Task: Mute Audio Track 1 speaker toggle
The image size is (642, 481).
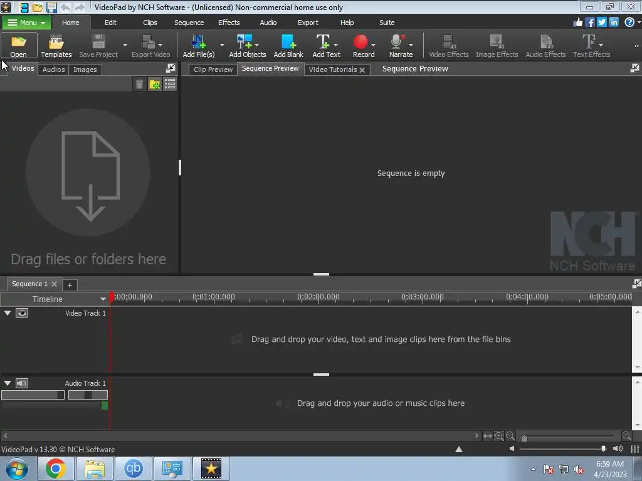Action: click(x=22, y=383)
